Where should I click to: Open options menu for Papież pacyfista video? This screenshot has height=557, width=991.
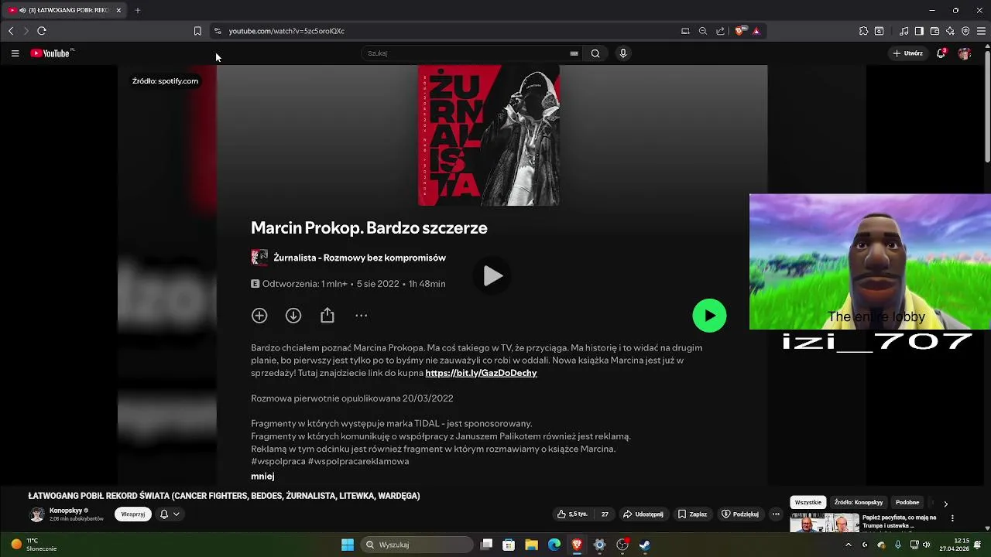[952, 519]
